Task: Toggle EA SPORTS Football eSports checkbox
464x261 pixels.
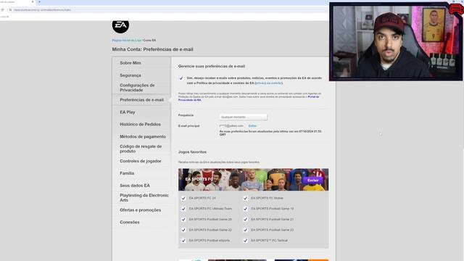Action: 183,241
